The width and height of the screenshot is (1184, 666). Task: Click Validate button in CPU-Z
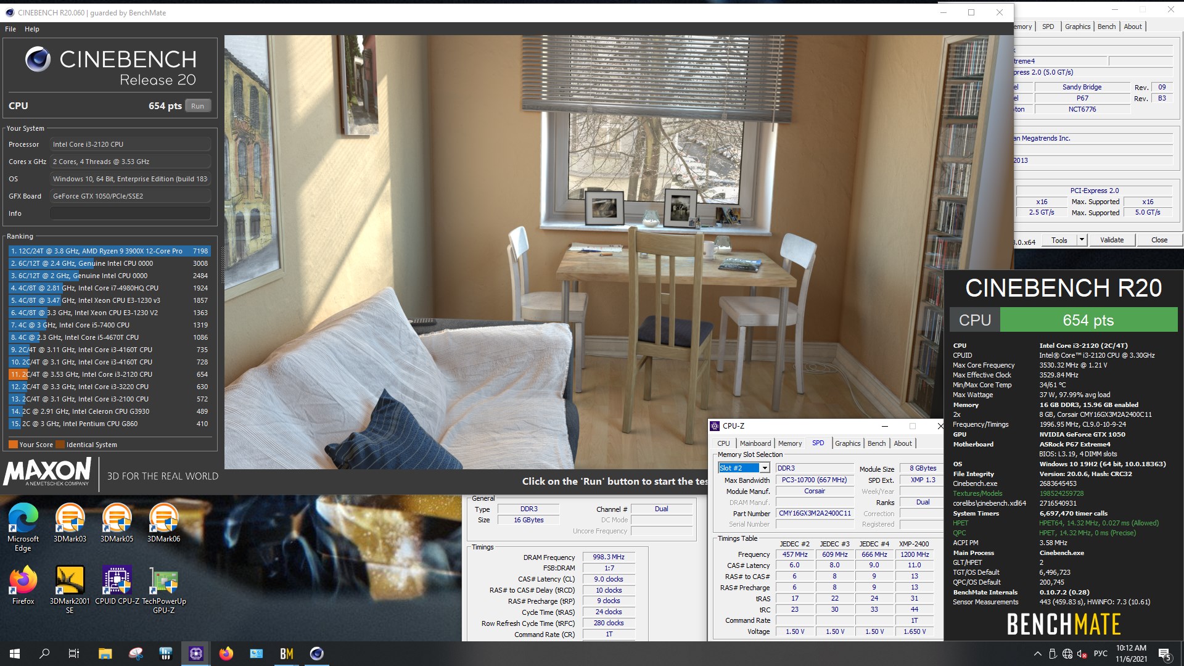[1112, 240]
